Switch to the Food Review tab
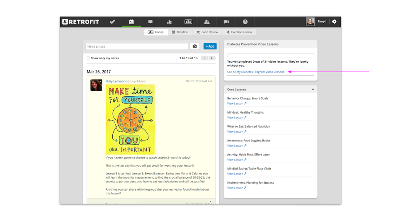 207,32
